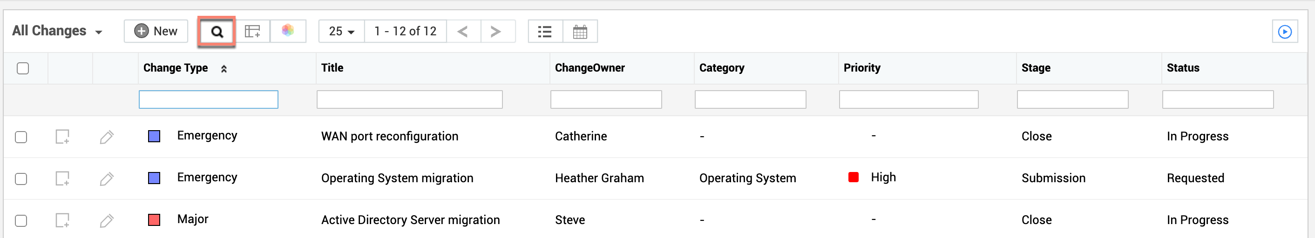Click the play icon at top right
1315x238 pixels.
coord(1284,32)
